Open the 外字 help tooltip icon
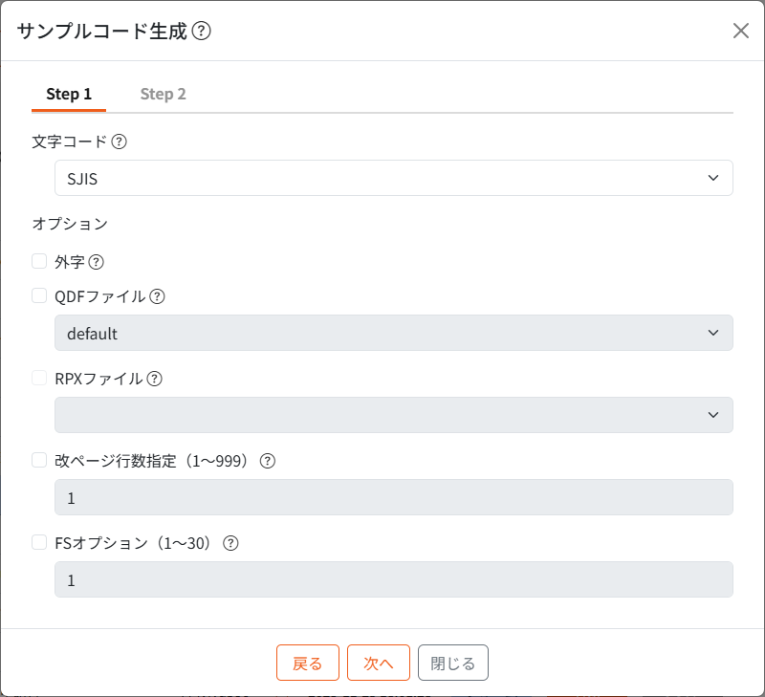Image resolution: width=765 pixels, height=697 pixels. click(x=95, y=261)
